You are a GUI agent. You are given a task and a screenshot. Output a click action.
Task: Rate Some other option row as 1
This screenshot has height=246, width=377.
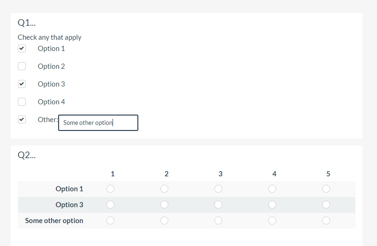(111, 221)
